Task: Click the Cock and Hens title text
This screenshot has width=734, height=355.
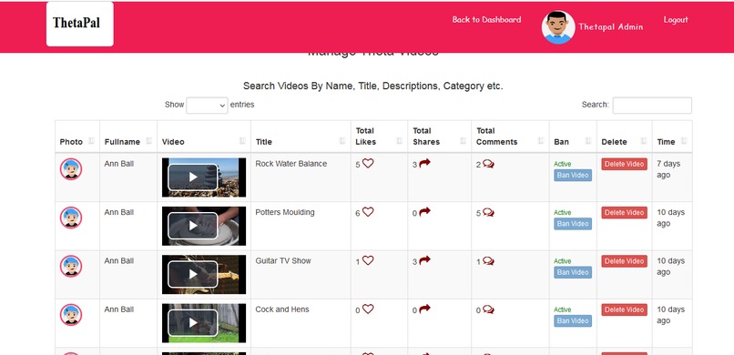Action: pyautogui.click(x=281, y=309)
